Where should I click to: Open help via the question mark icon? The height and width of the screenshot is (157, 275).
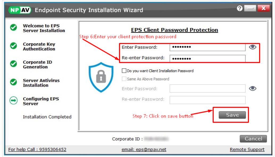click(239, 9)
